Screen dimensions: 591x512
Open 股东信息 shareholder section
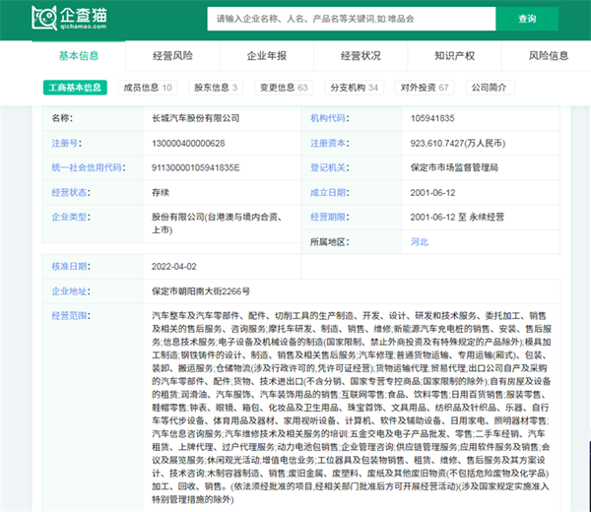(216, 88)
